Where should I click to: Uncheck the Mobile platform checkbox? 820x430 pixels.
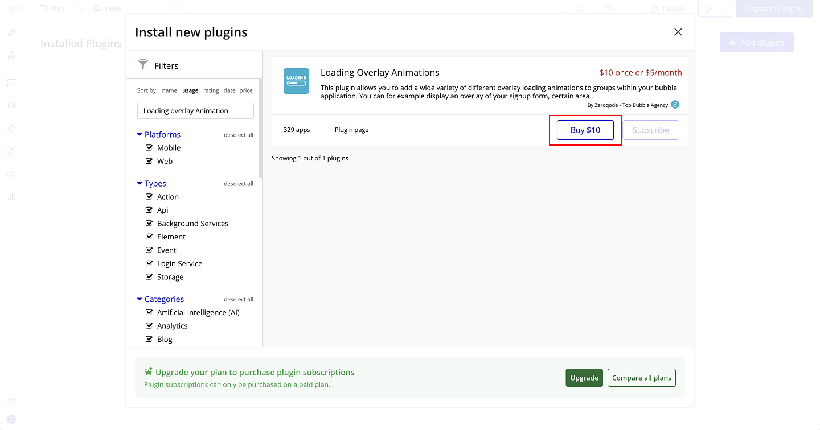click(x=149, y=148)
